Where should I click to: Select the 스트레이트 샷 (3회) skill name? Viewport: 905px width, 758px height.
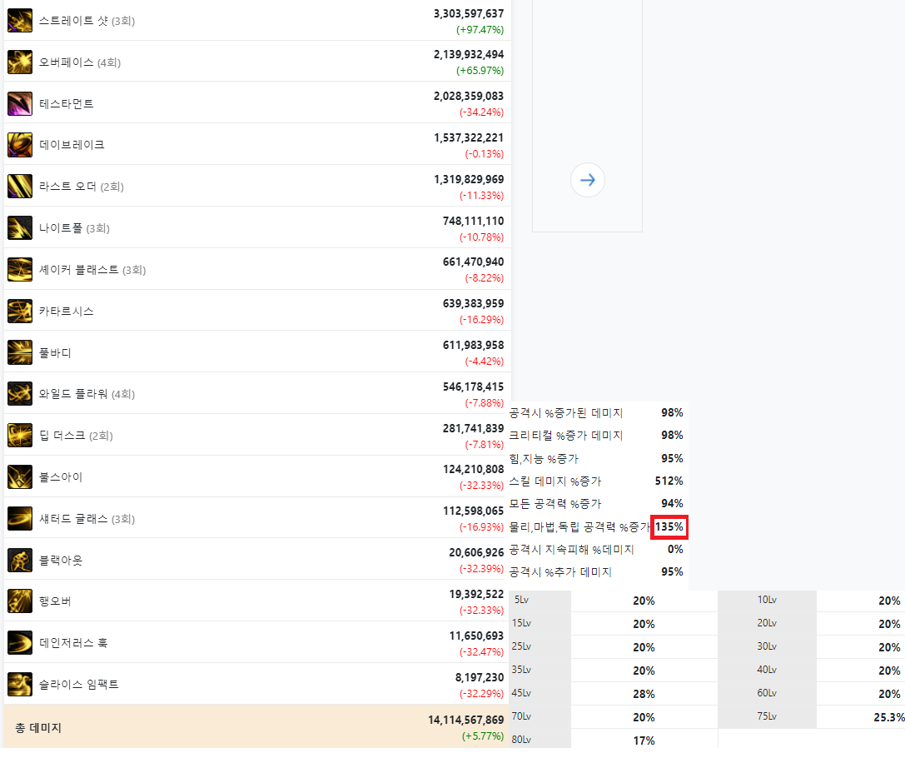[87, 21]
